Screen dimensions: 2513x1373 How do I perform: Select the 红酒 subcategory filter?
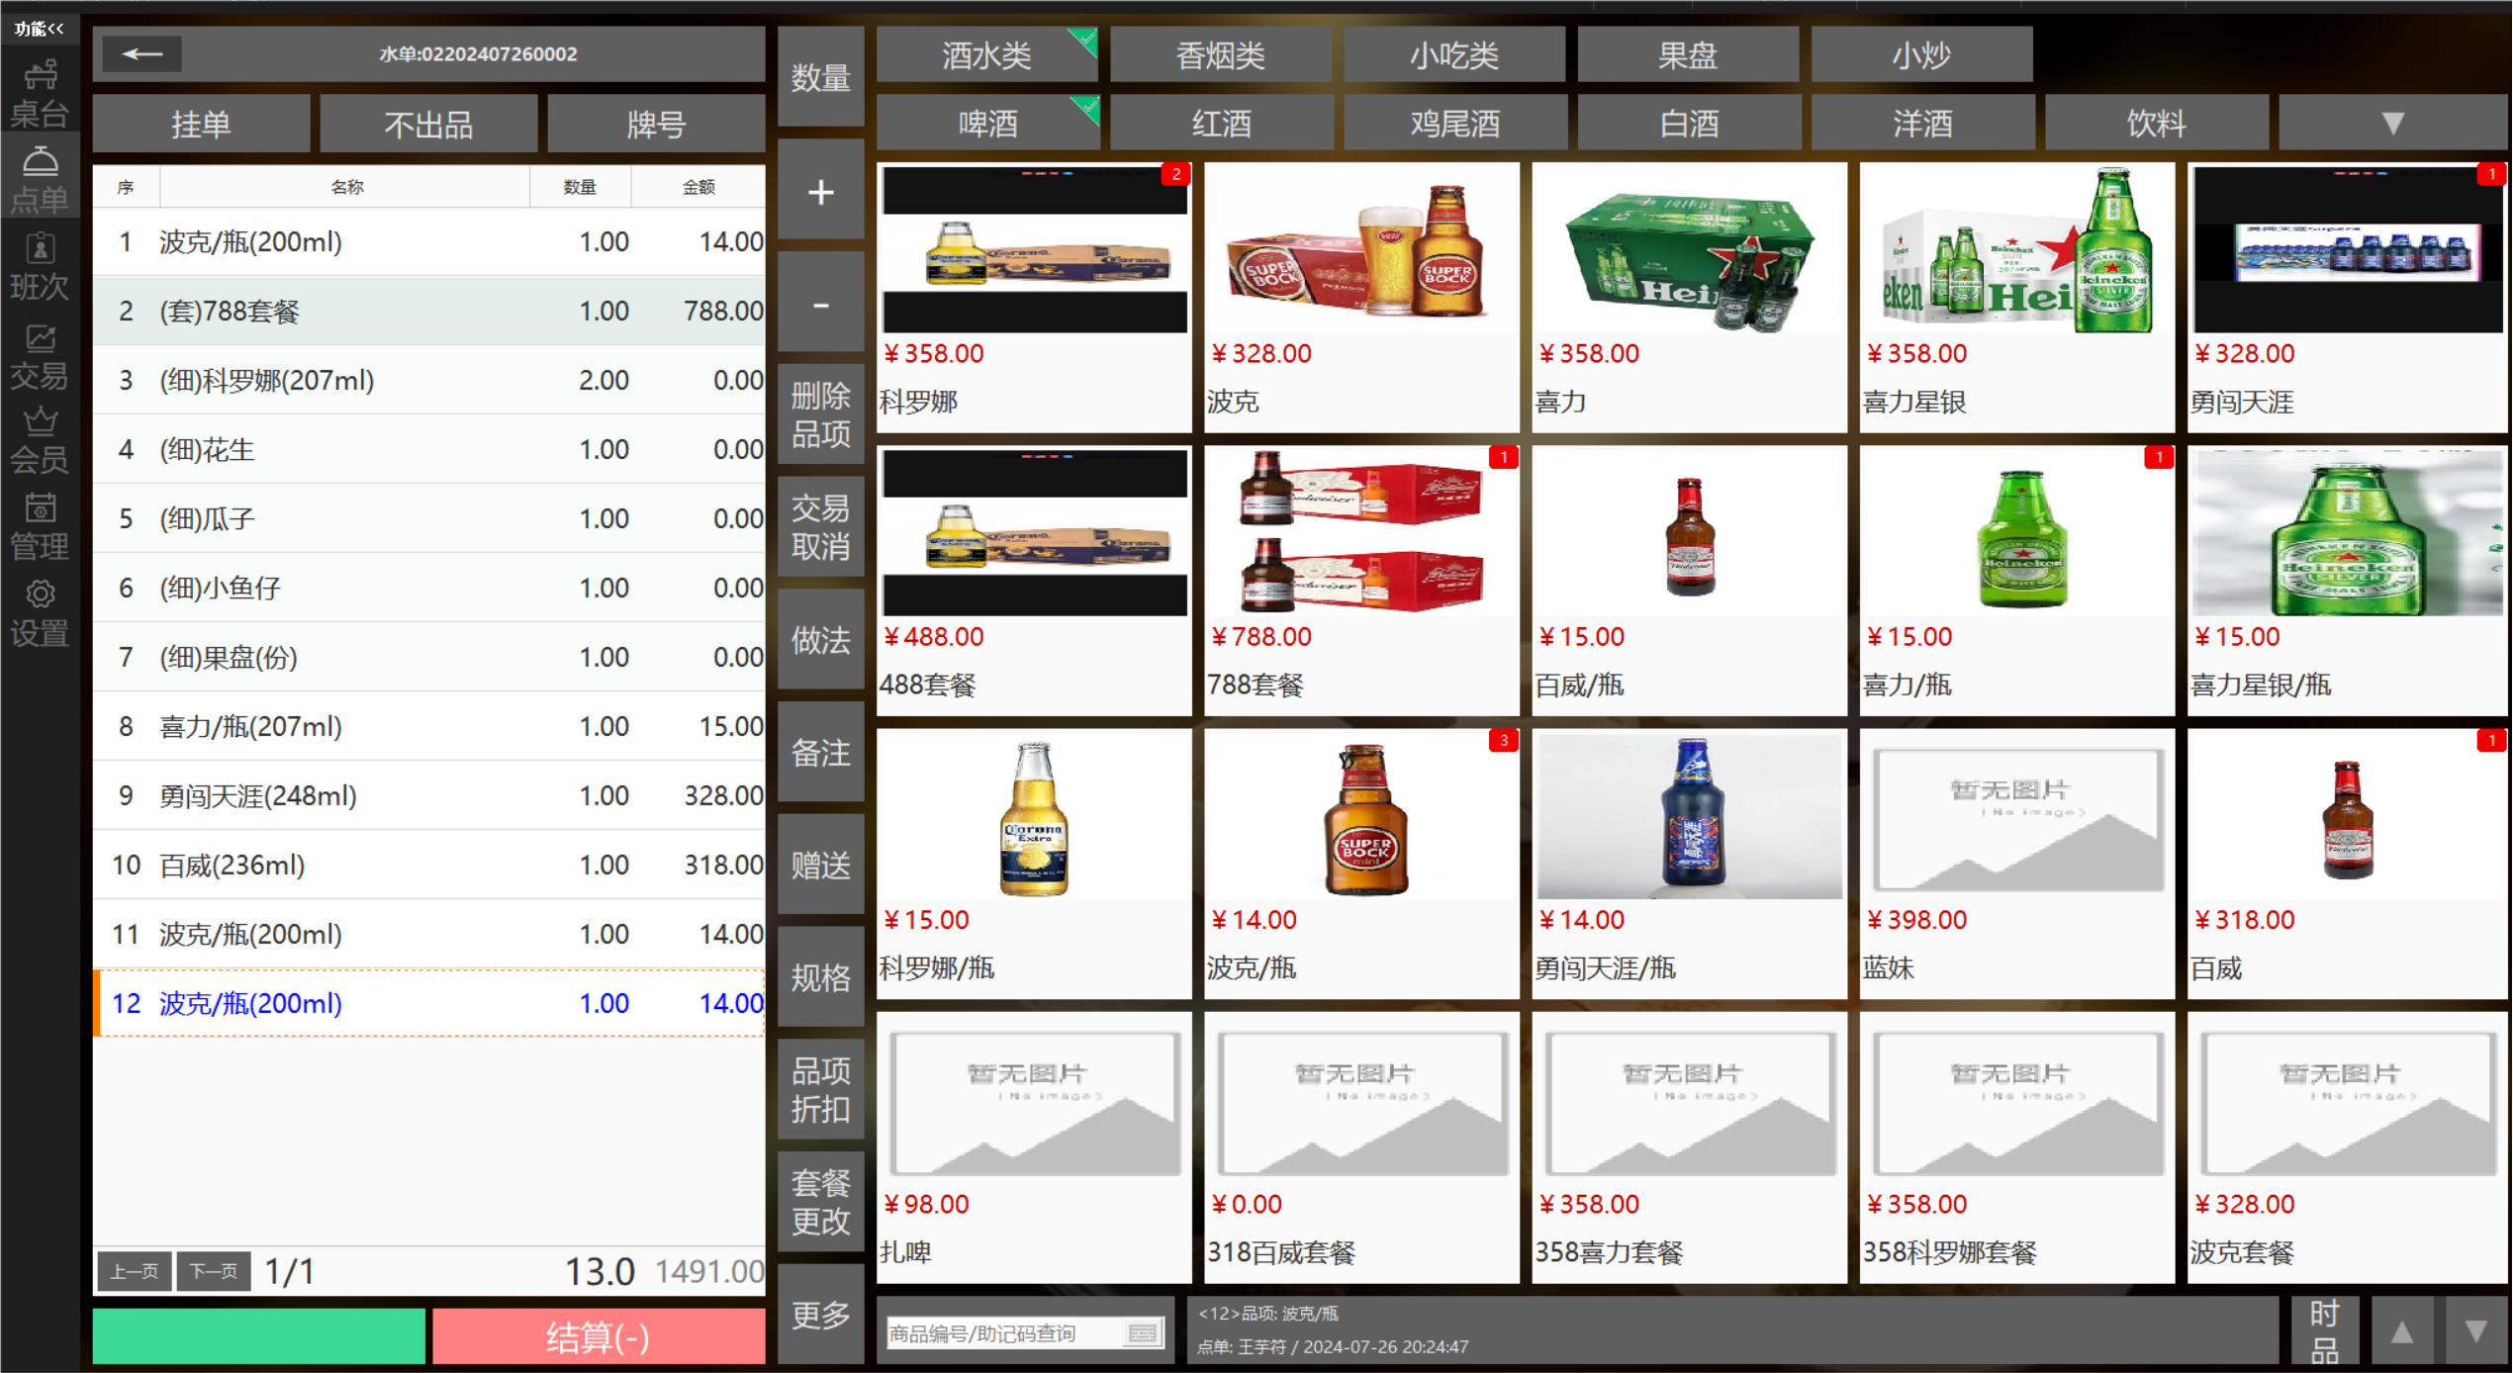[1221, 124]
